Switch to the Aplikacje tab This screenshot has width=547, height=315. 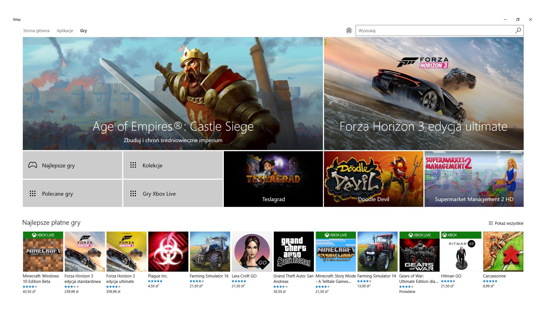pyautogui.click(x=65, y=31)
